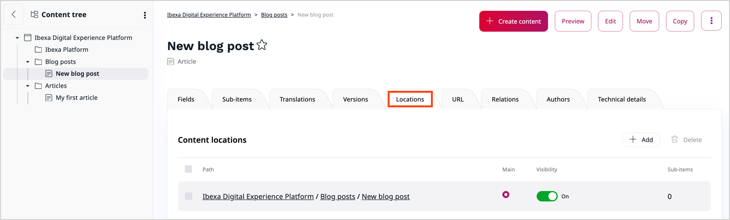The image size is (730, 220).
Task: Open content tree options menu
Action: pos(144,15)
